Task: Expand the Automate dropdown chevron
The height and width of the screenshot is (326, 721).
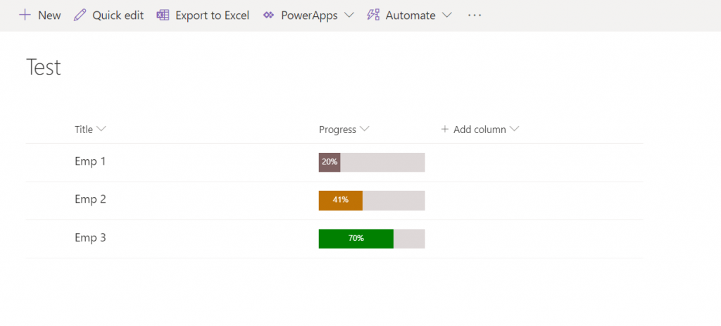Action: point(446,15)
